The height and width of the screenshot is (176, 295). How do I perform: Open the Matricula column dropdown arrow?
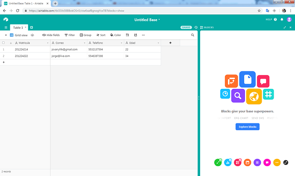pos(47,43)
